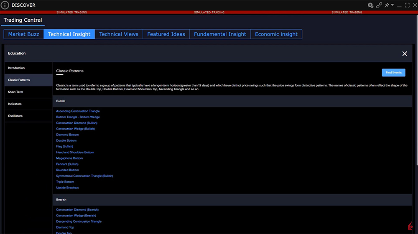Open the Diamond Top link
The width and height of the screenshot is (418, 234).
[x=65, y=227]
